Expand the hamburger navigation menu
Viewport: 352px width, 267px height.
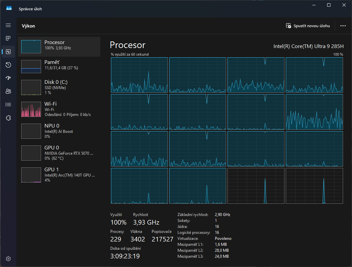click(x=8, y=25)
